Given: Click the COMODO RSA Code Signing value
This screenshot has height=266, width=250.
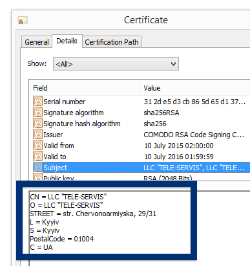Looking at the screenshot, I should [194, 135].
